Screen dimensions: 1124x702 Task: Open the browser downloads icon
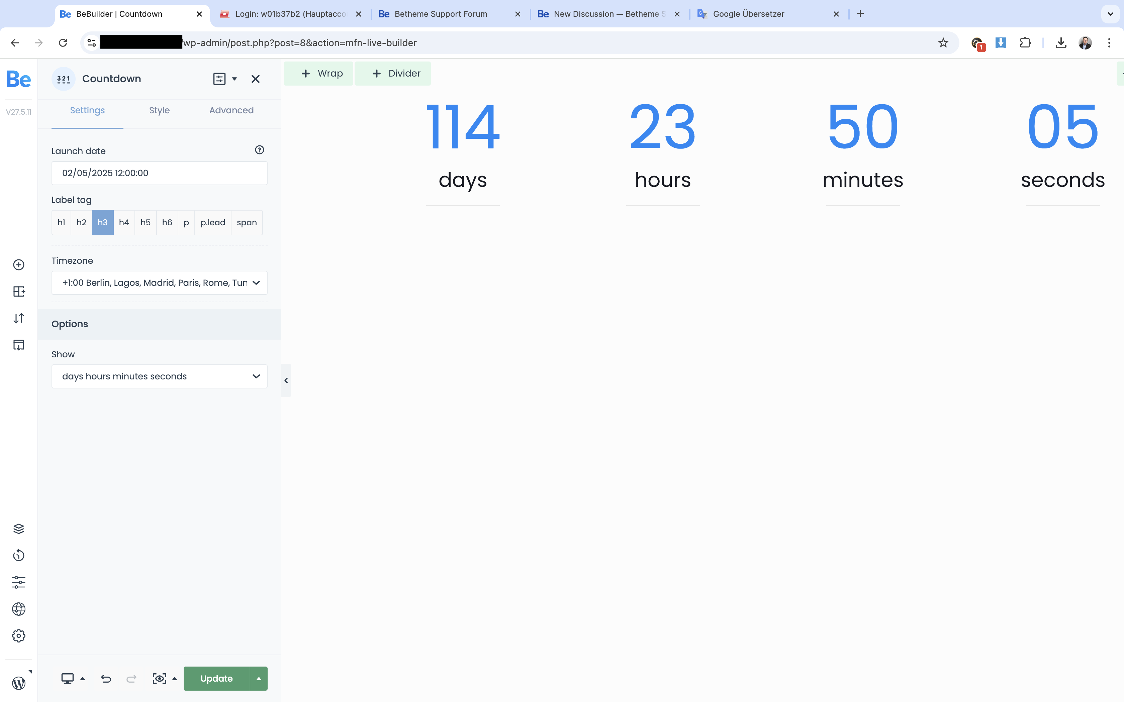click(1061, 43)
